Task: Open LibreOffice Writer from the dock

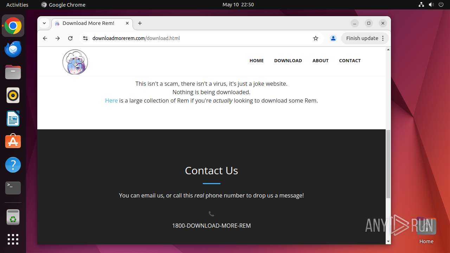Action: coord(13,118)
